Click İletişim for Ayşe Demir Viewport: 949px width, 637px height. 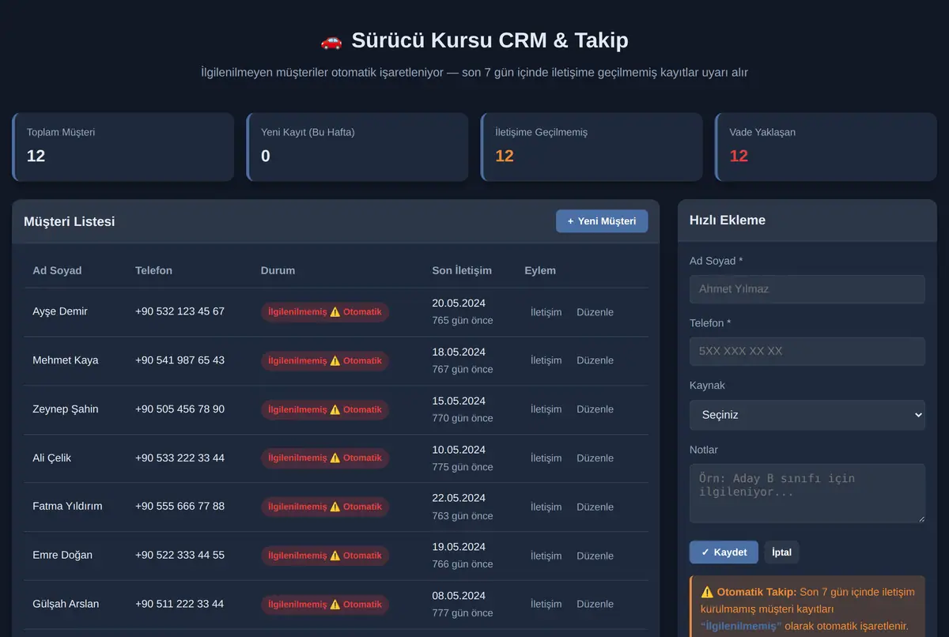point(546,312)
